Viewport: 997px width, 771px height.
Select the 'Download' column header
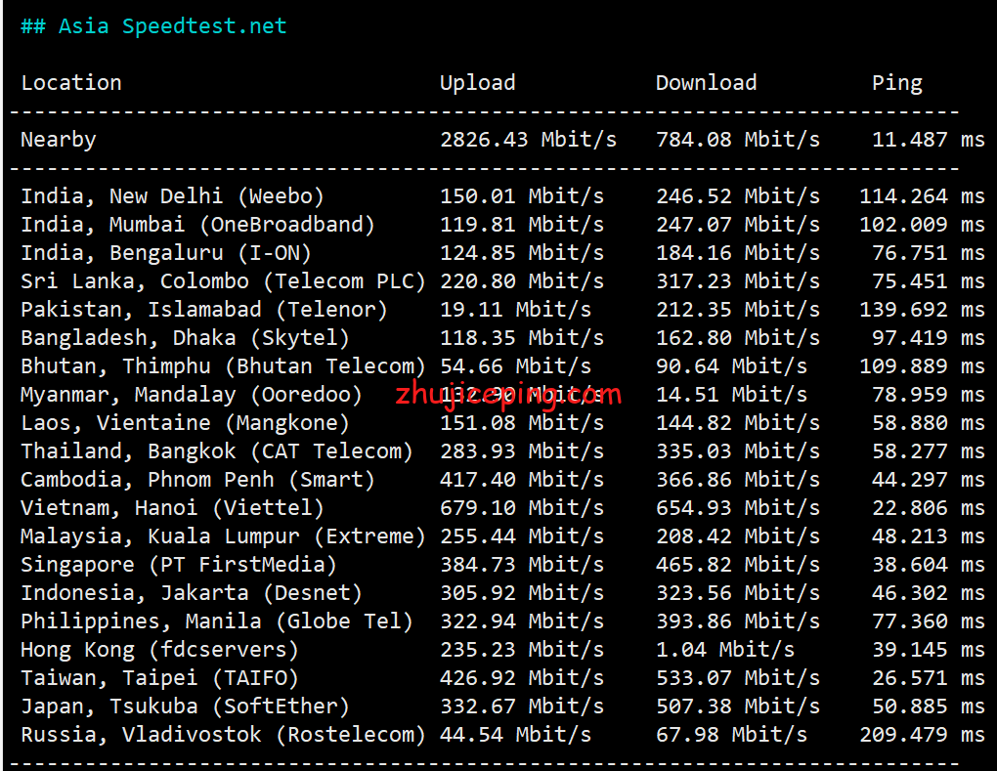tap(707, 83)
